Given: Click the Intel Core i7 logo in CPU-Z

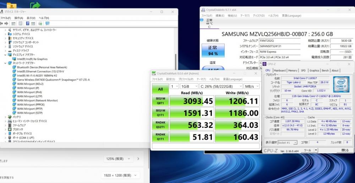Looking at the screenshot, I should (x=341, y=84).
